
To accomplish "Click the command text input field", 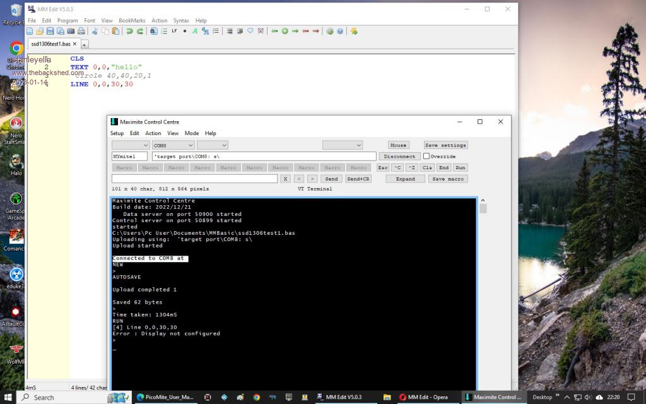I will (x=194, y=179).
